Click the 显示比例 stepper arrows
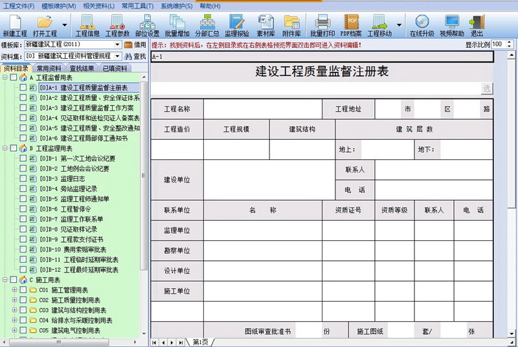Image resolution: width=518 pixels, height=347 pixels. pos(510,44)
